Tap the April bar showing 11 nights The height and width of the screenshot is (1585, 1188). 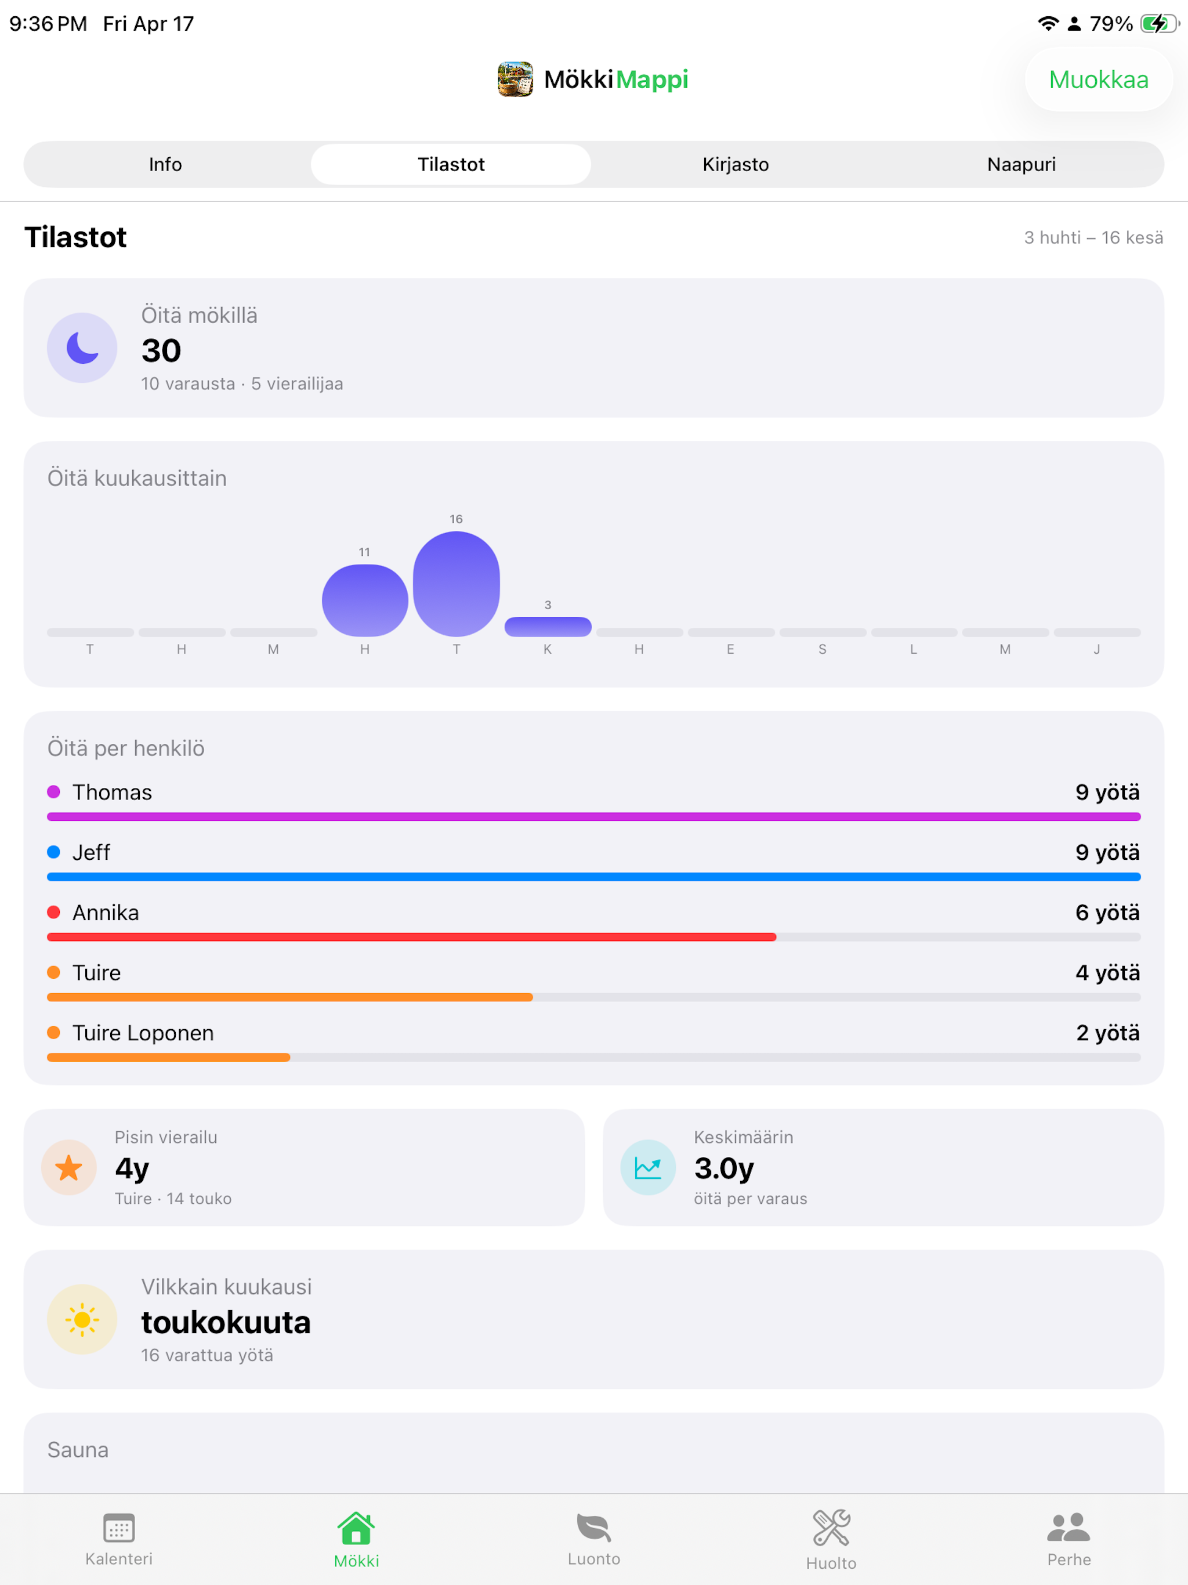(x=365, y=600)
